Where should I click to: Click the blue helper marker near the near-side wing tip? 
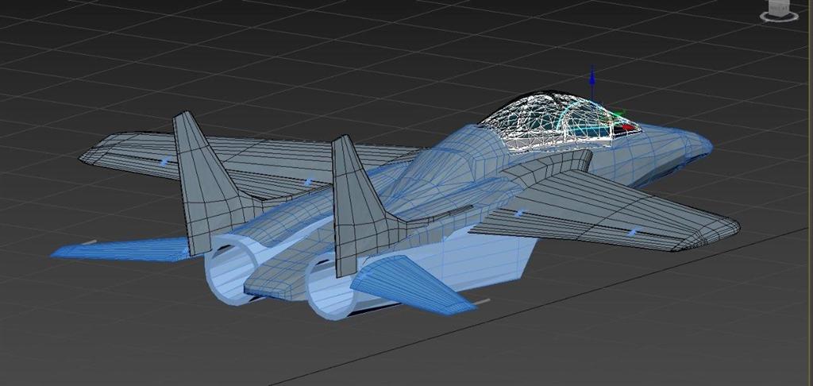(x=633, y=232)
